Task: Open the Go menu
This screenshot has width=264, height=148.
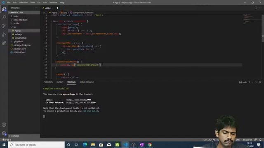Action: click(x=39, y=2)
